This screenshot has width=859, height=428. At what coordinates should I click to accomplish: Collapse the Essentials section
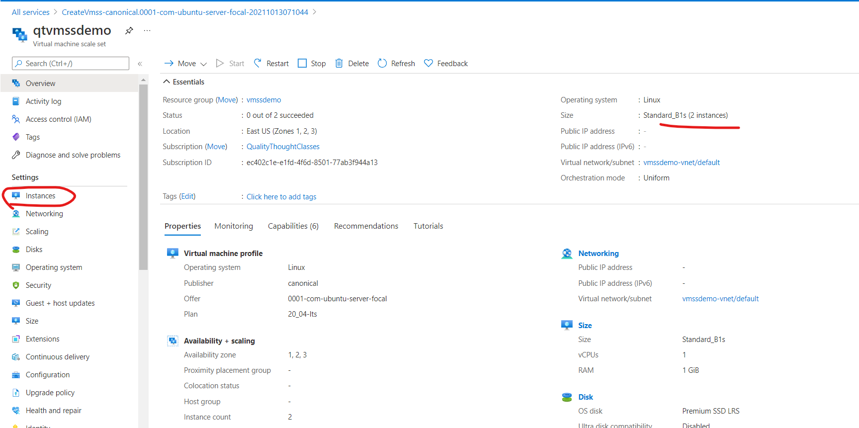pyautogui.click(x=184, y=82)
